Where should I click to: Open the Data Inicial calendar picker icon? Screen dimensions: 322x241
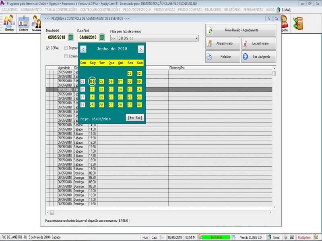point(71,37)
